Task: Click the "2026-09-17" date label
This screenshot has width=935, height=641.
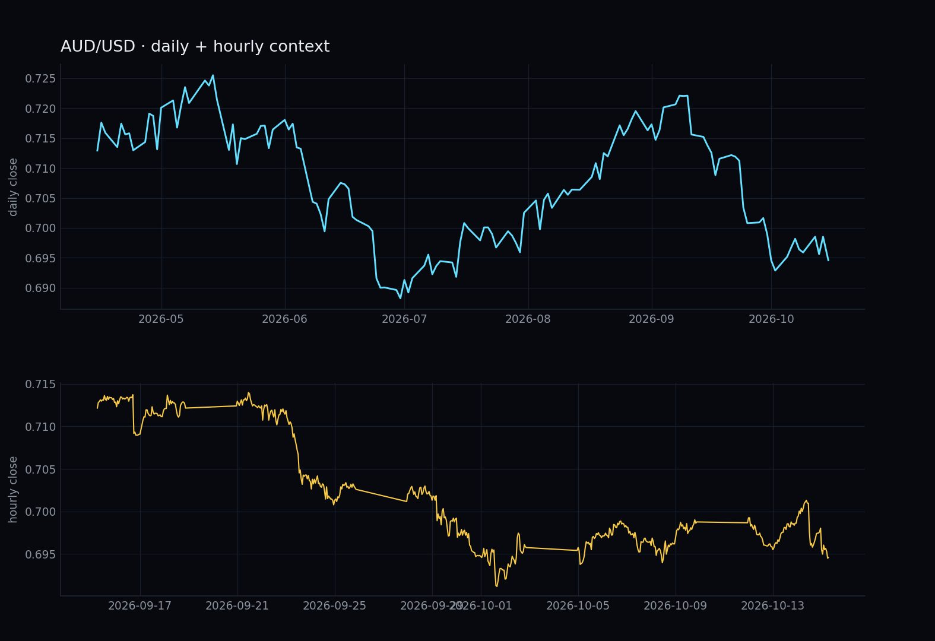Action: pos(140,605)
